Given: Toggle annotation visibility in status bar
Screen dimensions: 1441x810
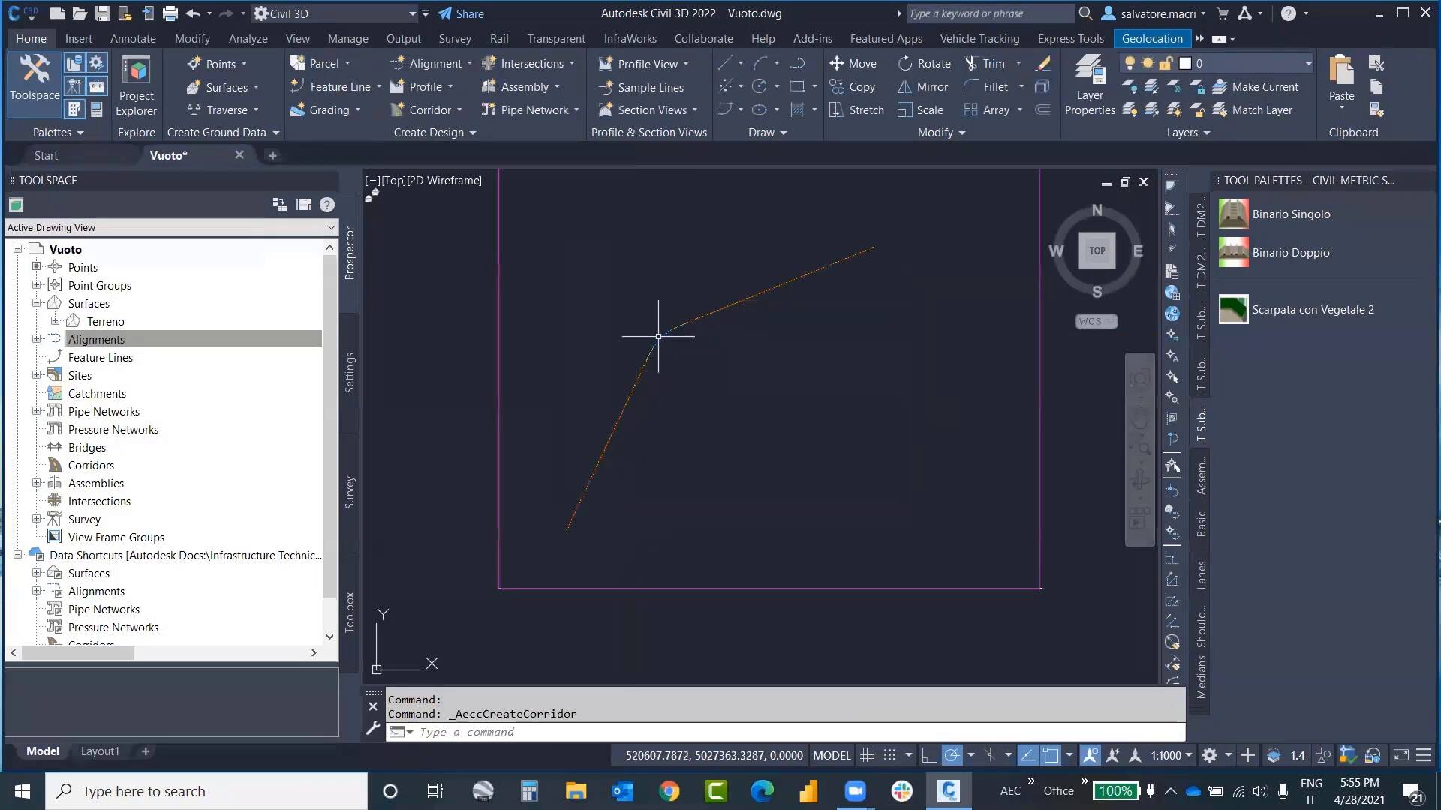Looking at the screenshot, I should tap(1091, 756).
